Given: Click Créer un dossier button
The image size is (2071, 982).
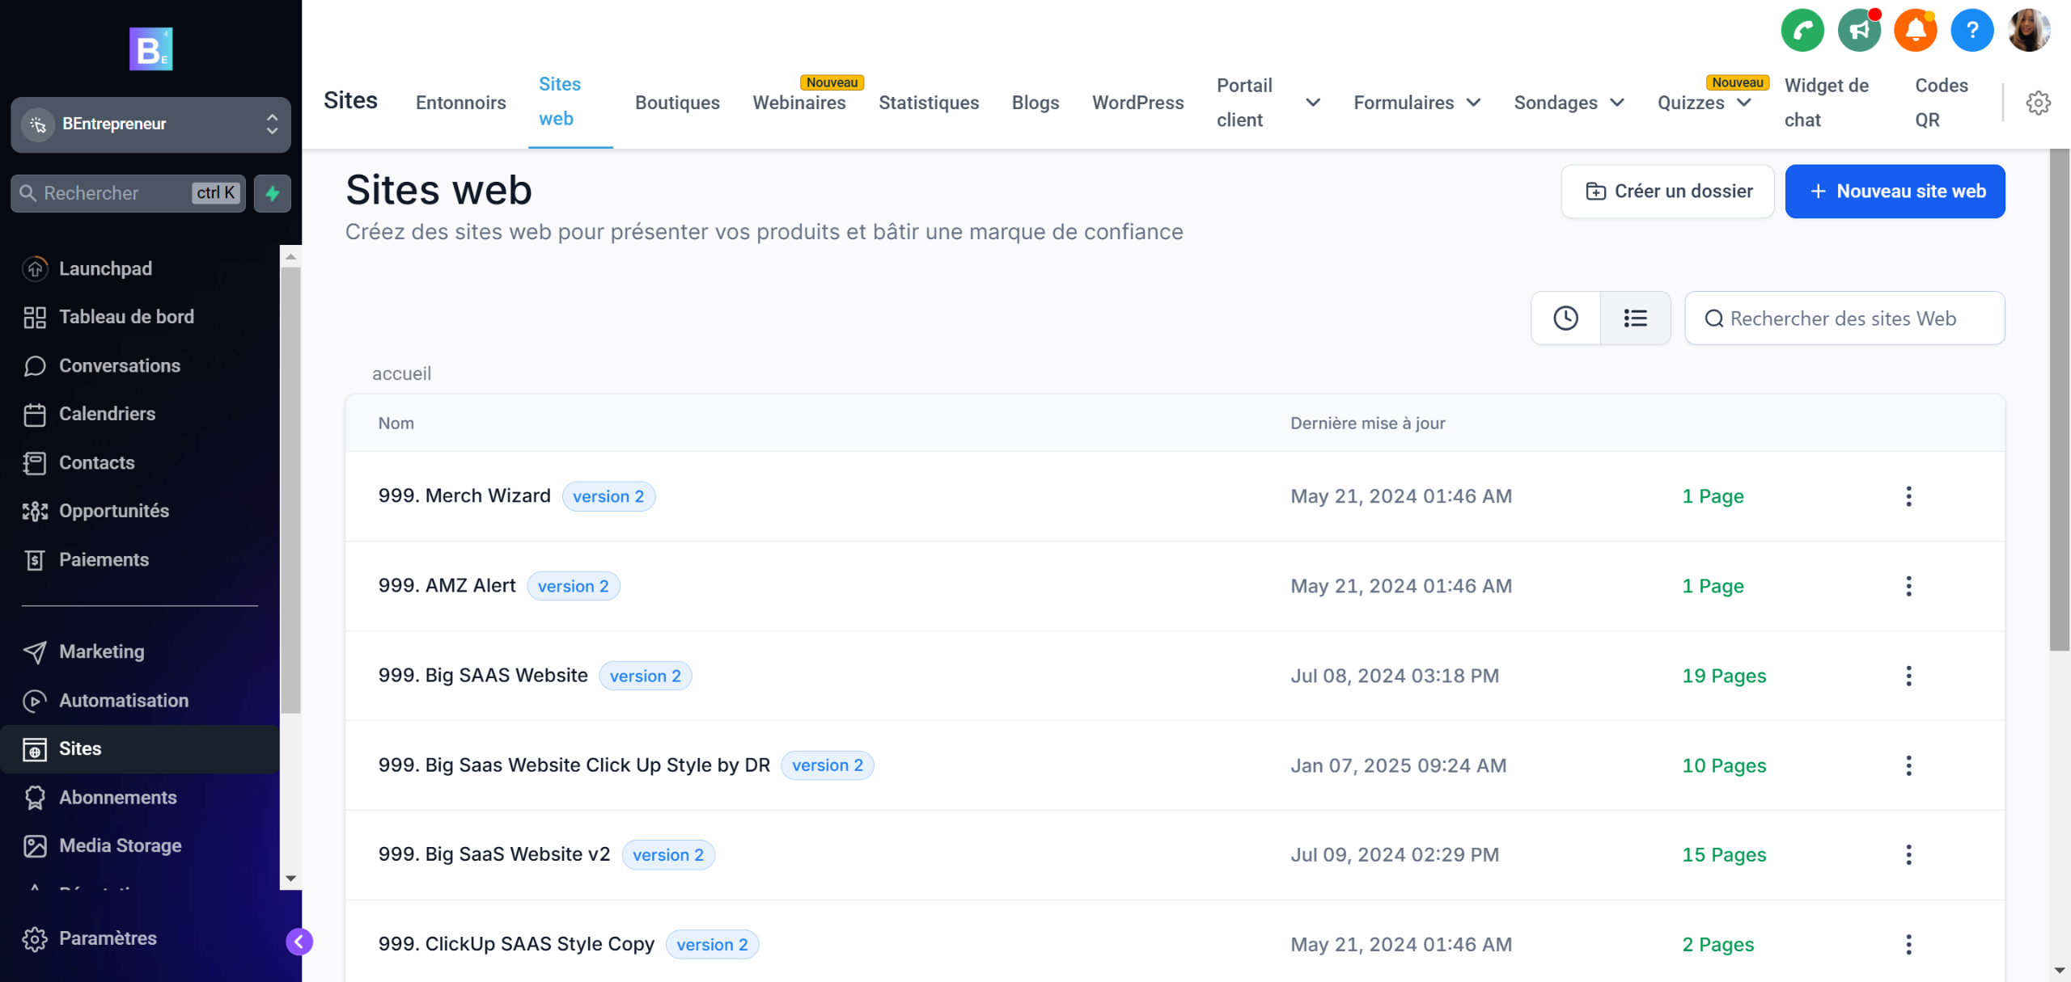Looking at the screenshot, I should pos(1667,192).
